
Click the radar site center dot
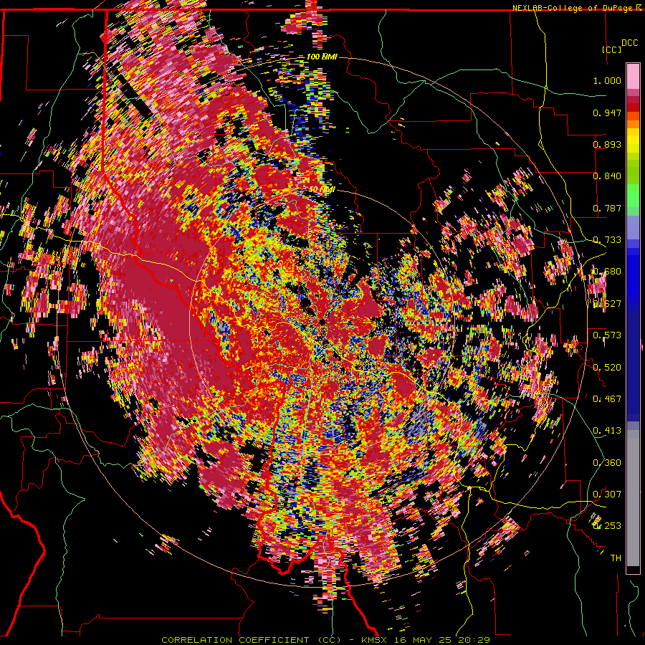(x=322, y=321)
